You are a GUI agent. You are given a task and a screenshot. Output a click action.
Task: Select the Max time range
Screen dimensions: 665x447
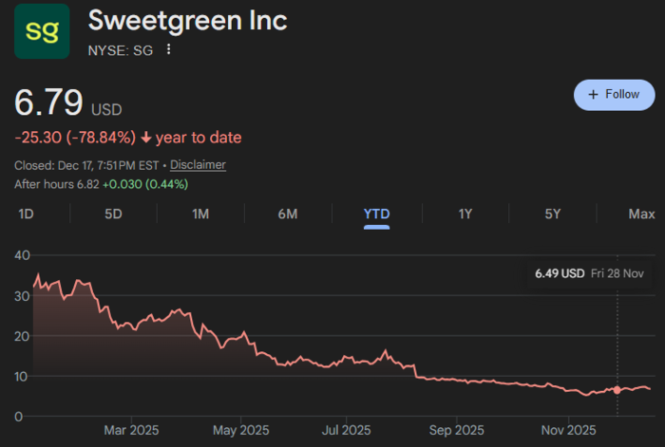tap(641, 214)
